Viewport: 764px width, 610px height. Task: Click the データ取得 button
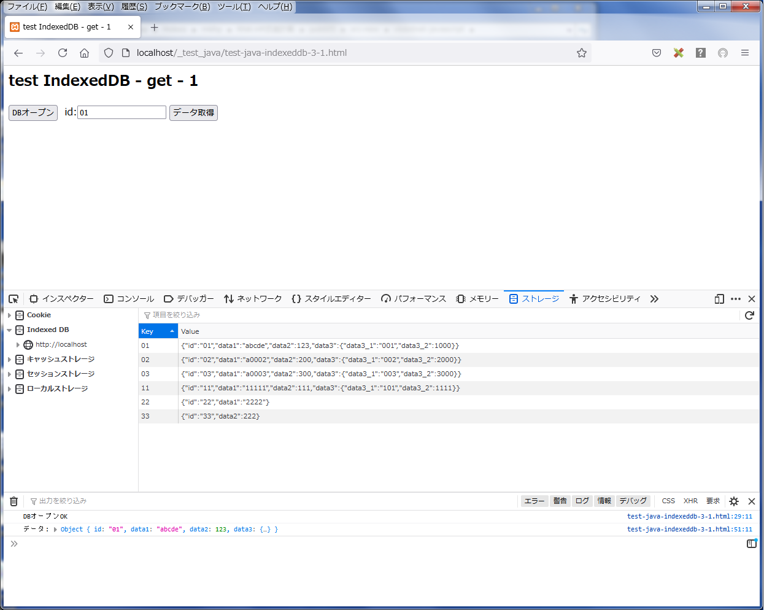[x=193, y=113]
